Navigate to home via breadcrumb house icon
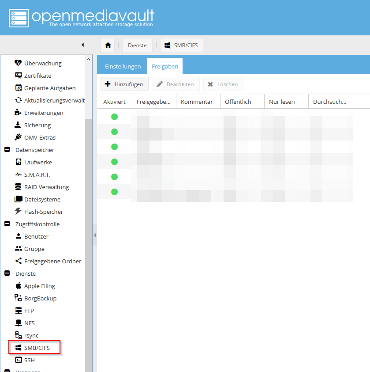The width and height of the screenshot is (370, 372). tap(108, 45)
